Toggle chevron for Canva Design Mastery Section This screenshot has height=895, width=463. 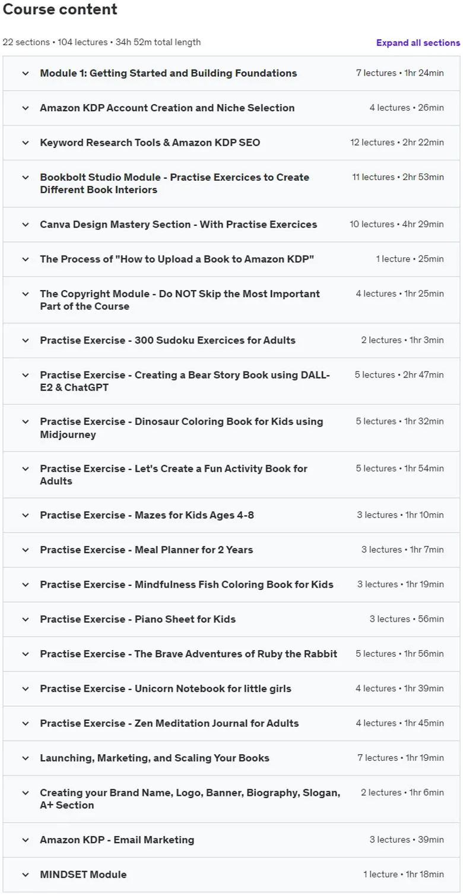click(25, 225)
